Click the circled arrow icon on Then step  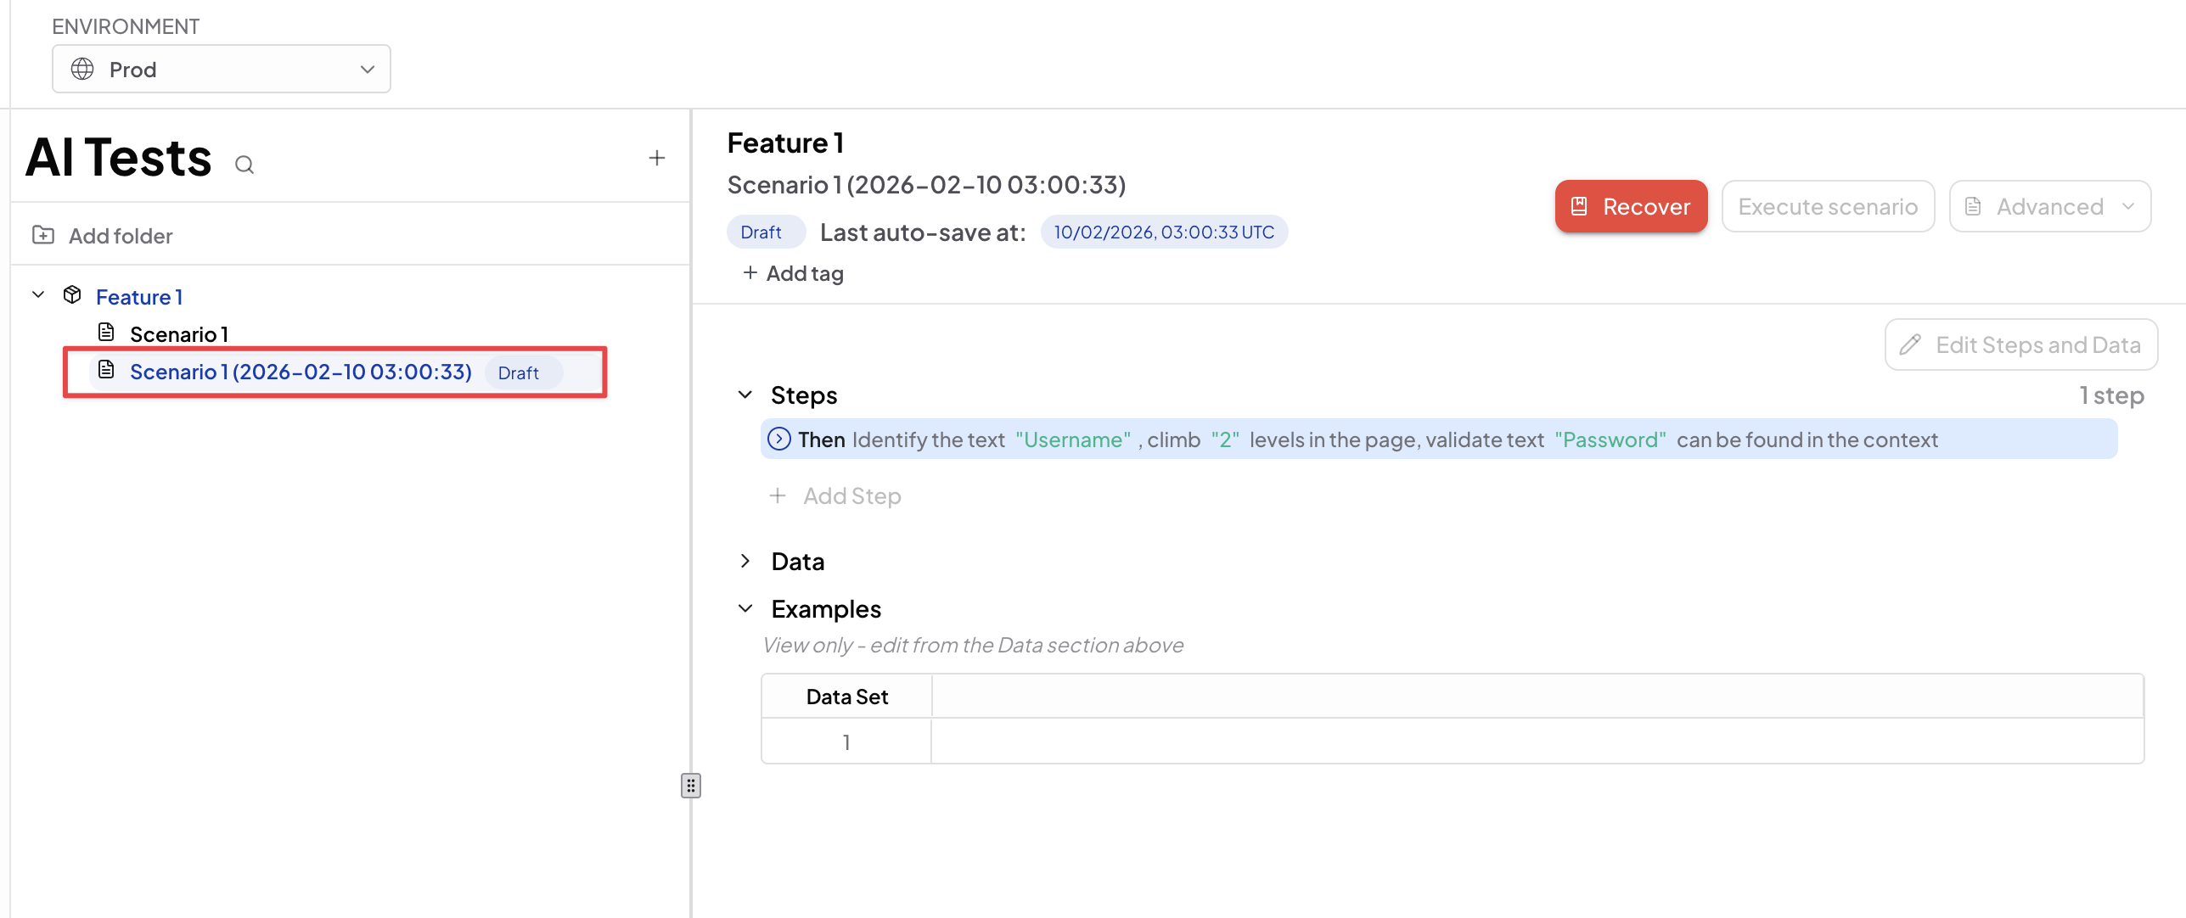[778, 439]
